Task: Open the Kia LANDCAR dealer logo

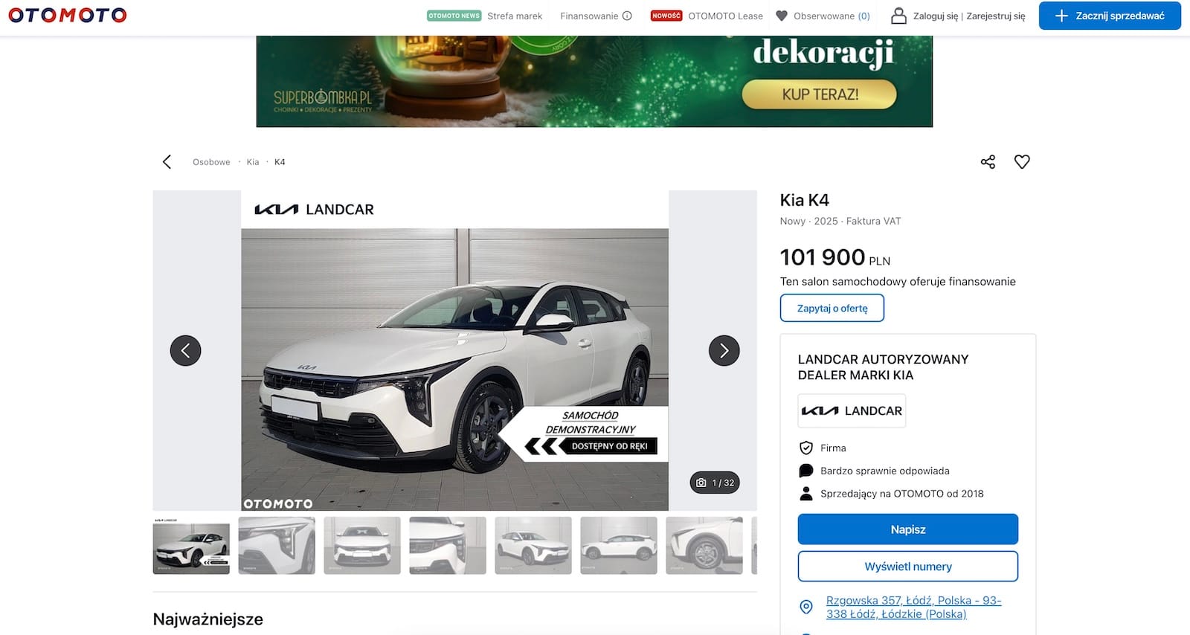Action: coord(852,410)
